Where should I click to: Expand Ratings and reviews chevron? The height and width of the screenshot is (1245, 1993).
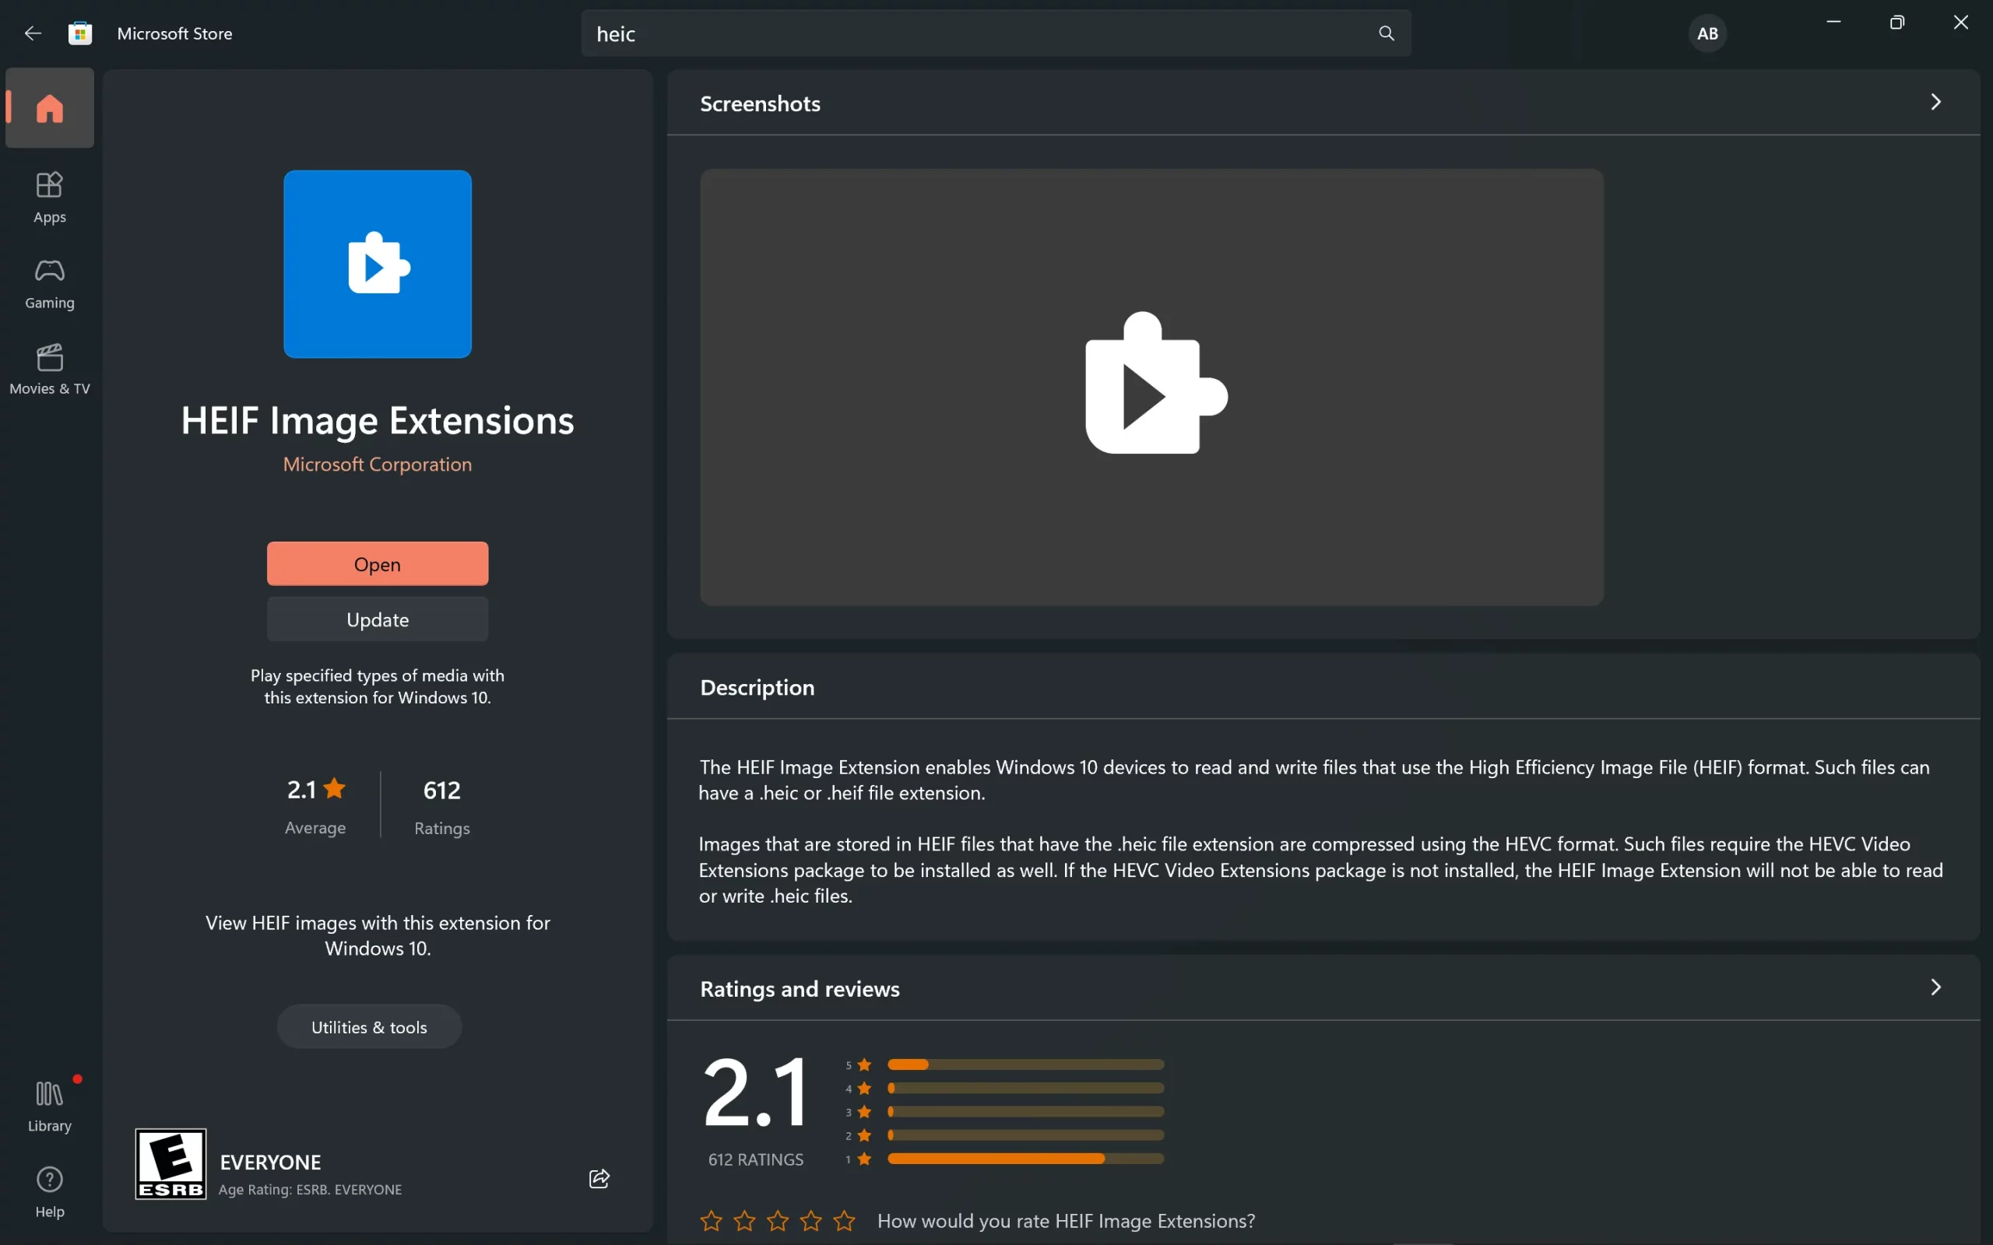coord(1935,987)
